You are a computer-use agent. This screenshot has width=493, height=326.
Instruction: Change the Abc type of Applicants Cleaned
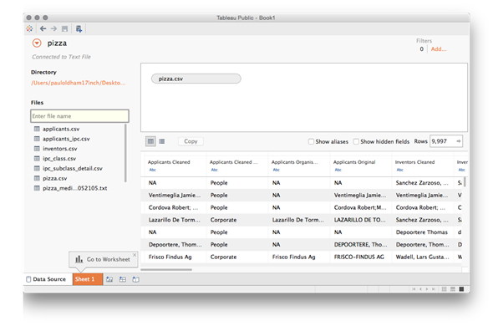click(152, 170)
